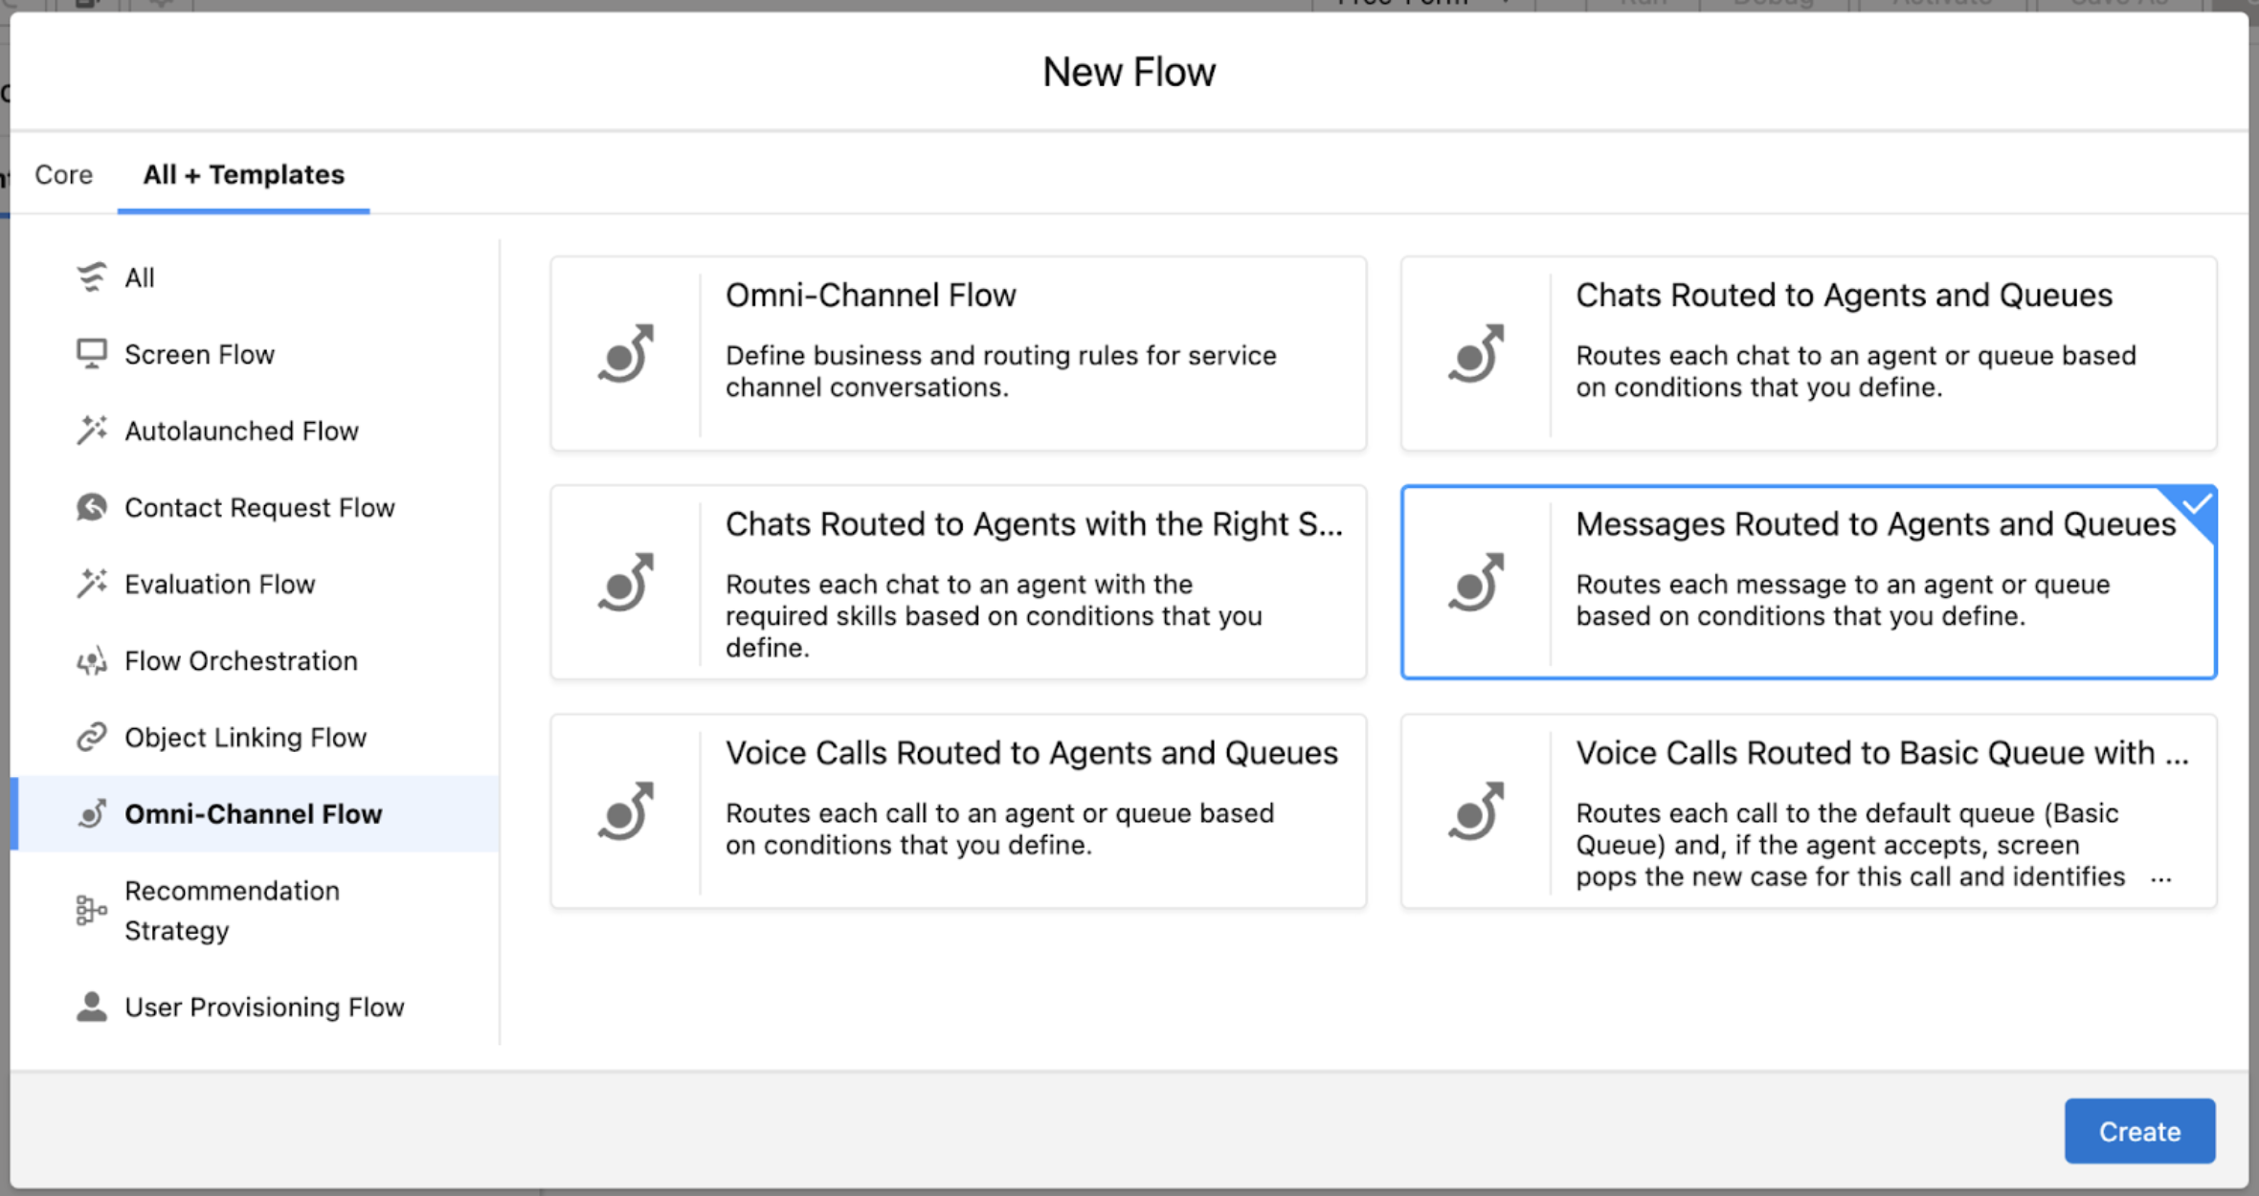
Task: Select the Recommendation Strategy icon
Action: click(x=91, y=910)
